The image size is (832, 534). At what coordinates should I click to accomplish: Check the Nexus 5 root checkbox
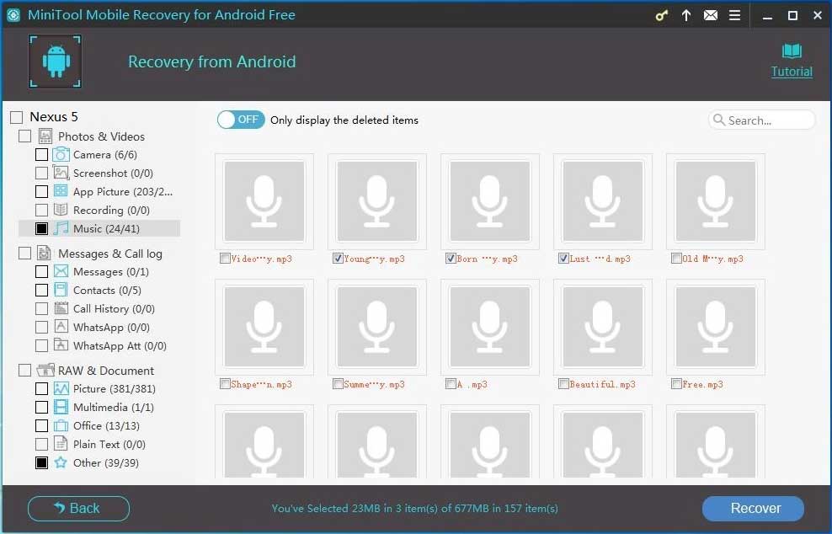point(17,118)
